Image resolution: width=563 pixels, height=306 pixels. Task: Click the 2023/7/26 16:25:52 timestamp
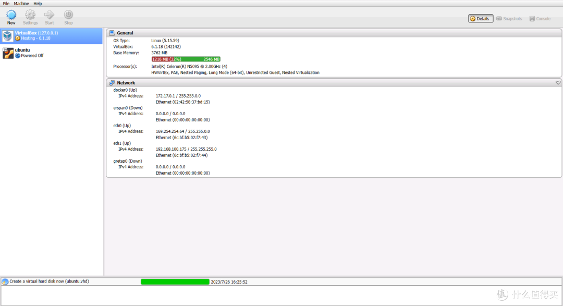pyautogui.click(x=229, y=282)
